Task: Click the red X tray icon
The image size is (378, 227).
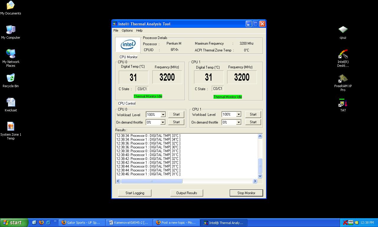Action: [345, 223]
